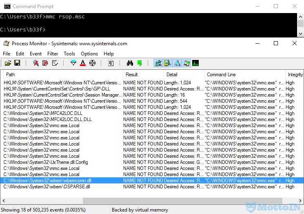Maximize the Process Monitor window

pos(276,43)
